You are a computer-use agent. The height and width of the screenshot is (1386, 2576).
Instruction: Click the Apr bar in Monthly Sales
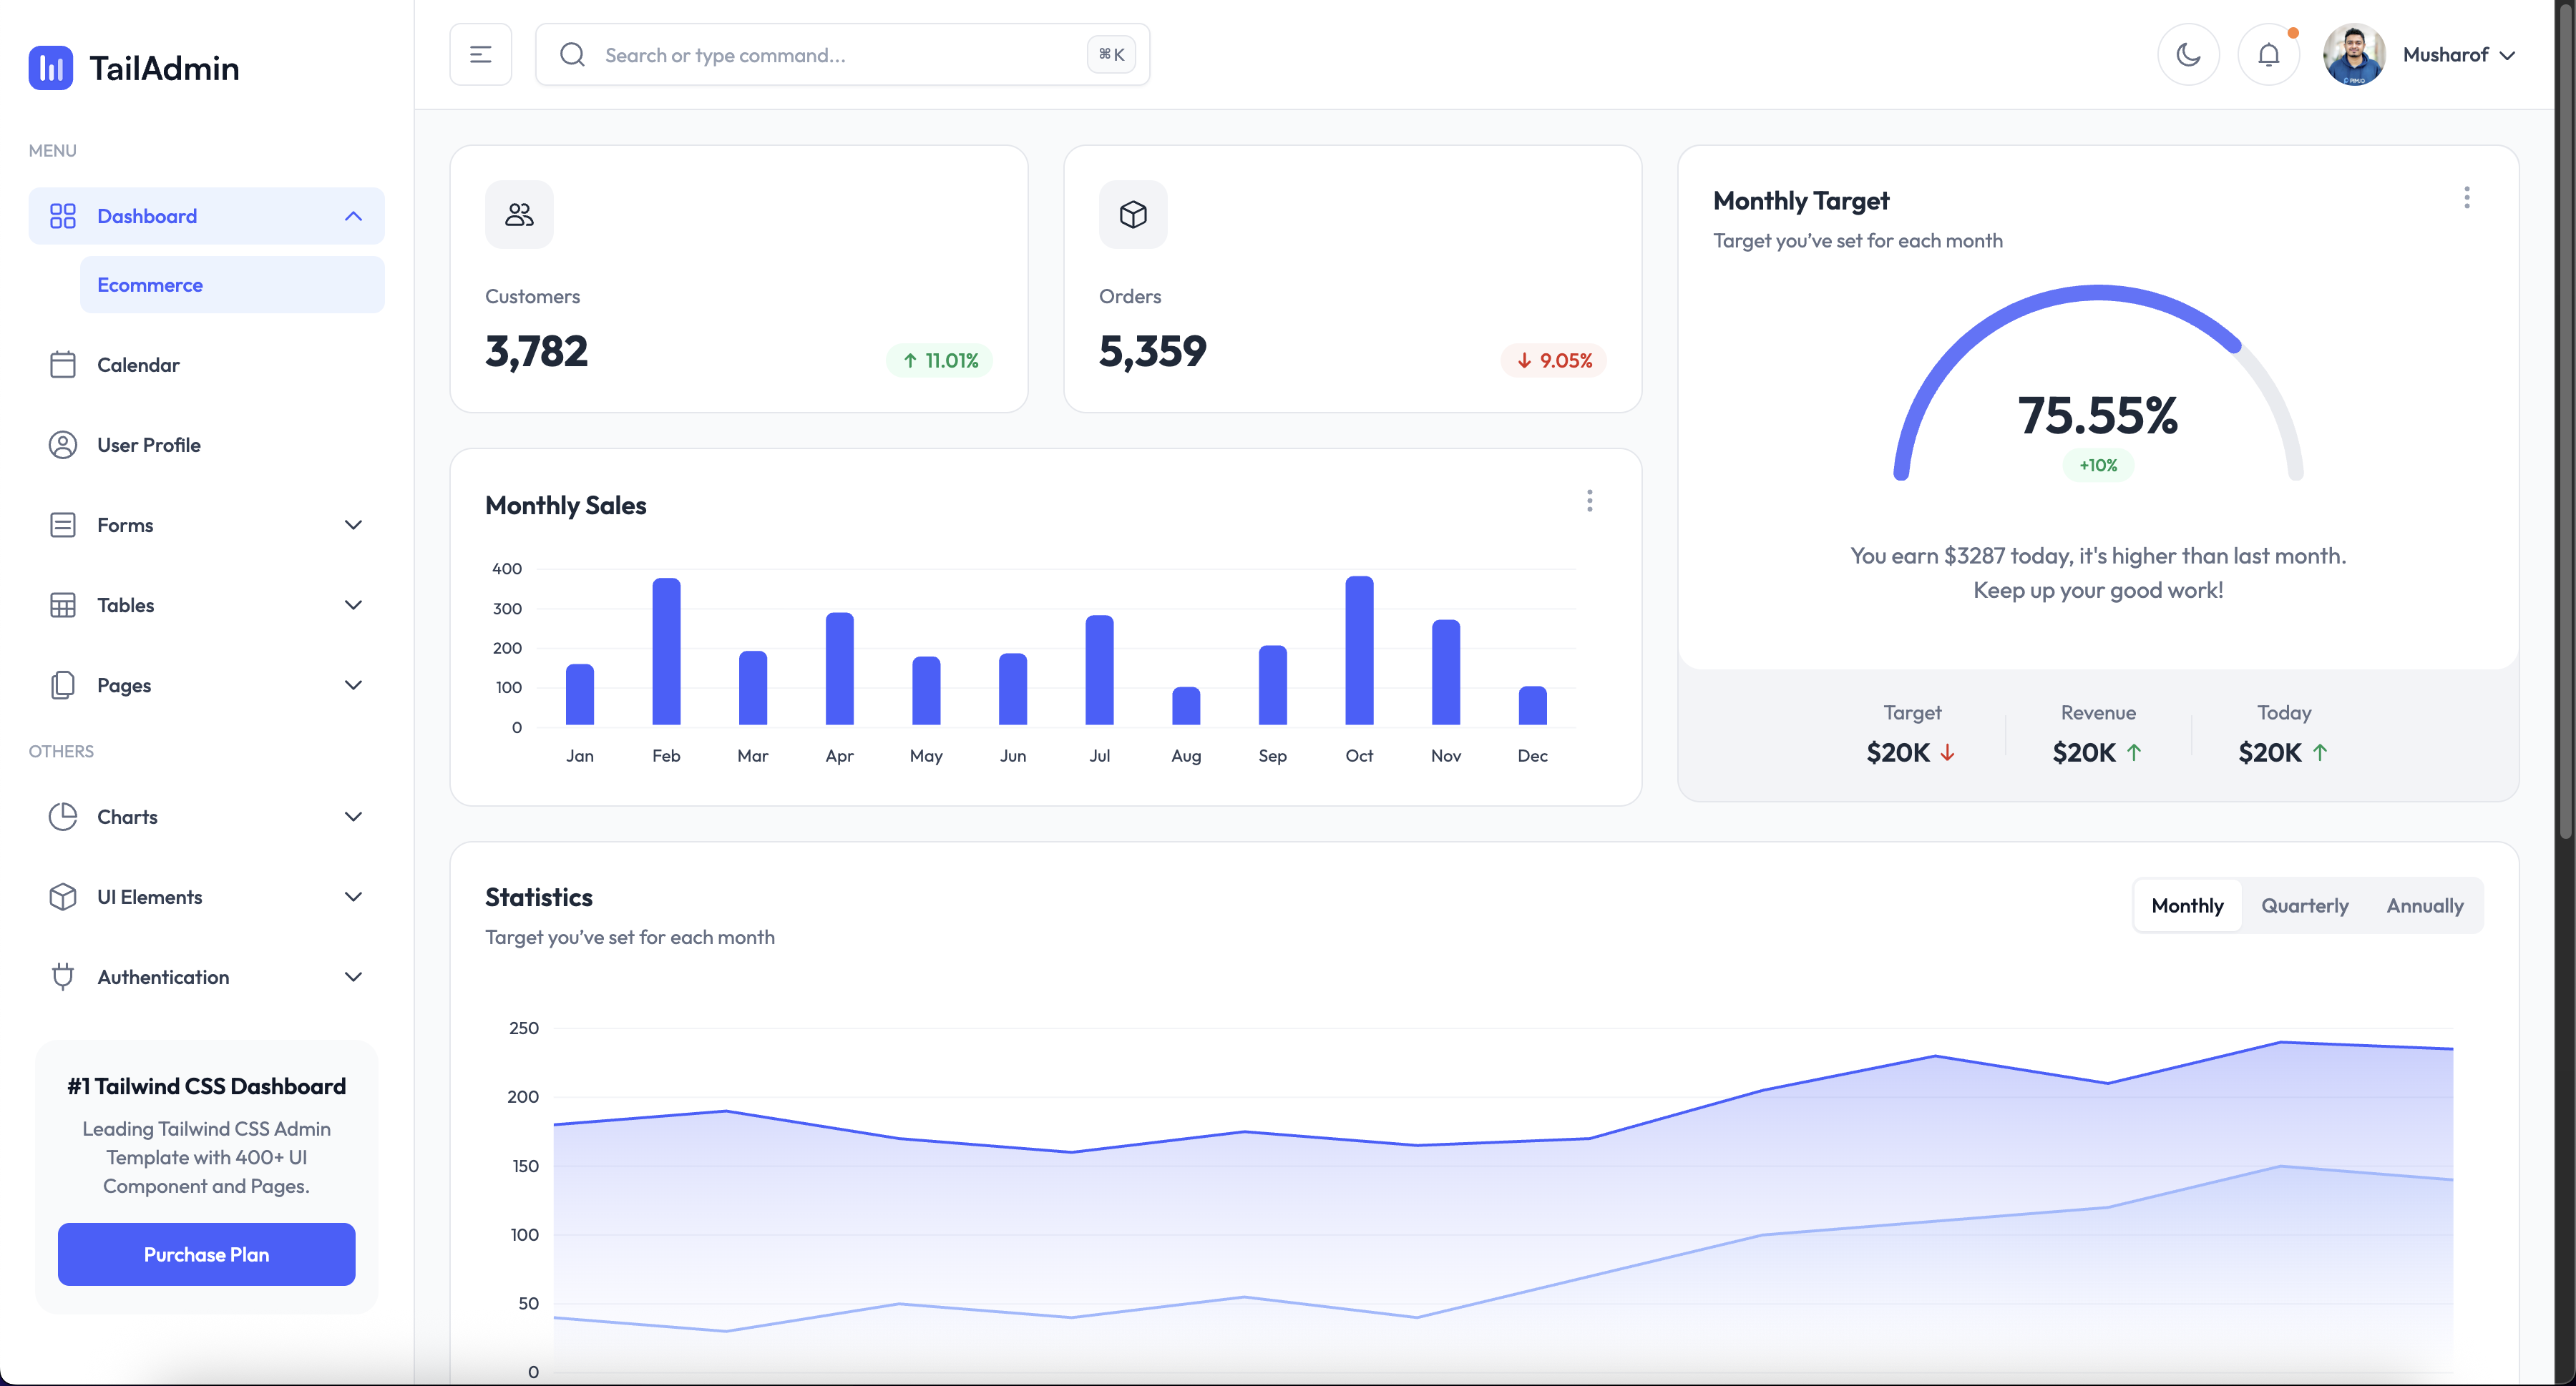pos(839,669)
